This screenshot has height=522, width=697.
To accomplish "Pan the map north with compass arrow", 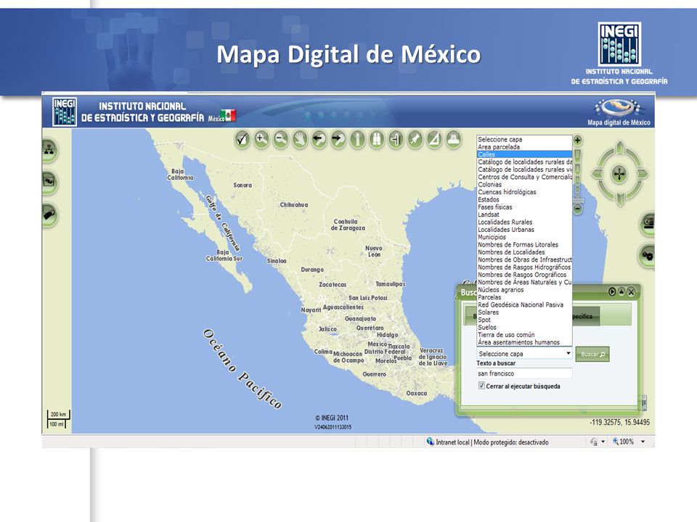I will point(619,149).
